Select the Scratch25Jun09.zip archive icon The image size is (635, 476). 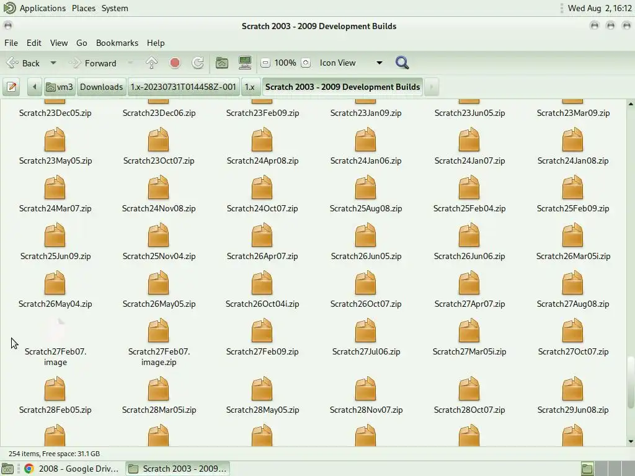coord(55,235)
